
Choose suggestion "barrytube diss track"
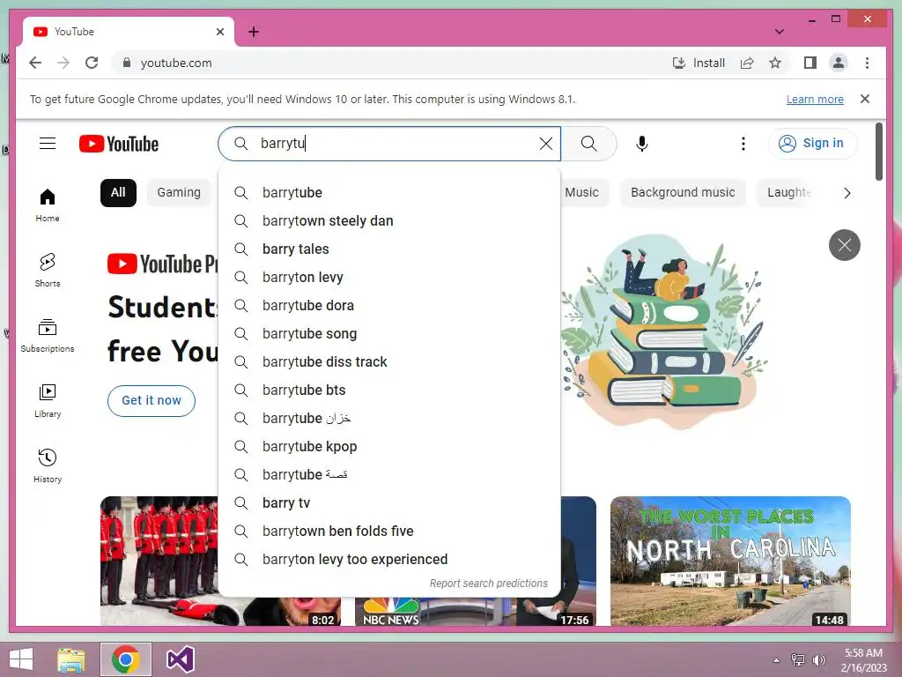coord(389,361)
